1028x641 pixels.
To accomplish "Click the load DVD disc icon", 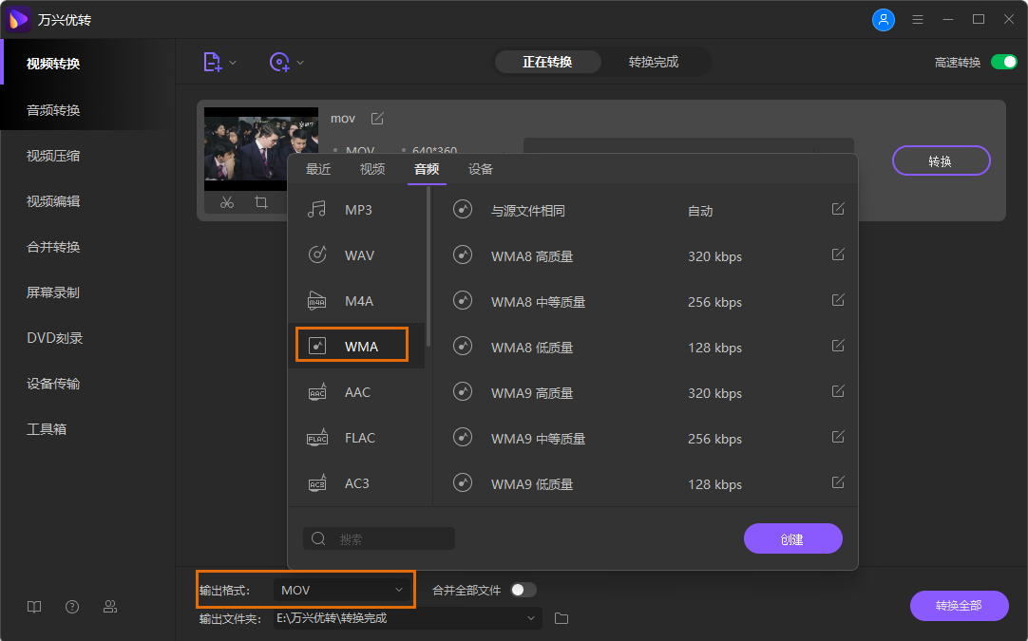I will pyautogui.click(x=280, y=61).
